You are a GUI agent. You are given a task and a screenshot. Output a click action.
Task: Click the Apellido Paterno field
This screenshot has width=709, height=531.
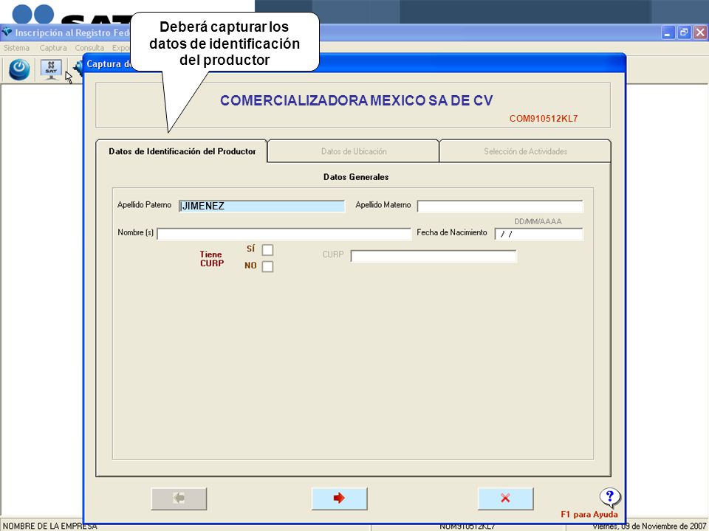(x=261, y=206)
